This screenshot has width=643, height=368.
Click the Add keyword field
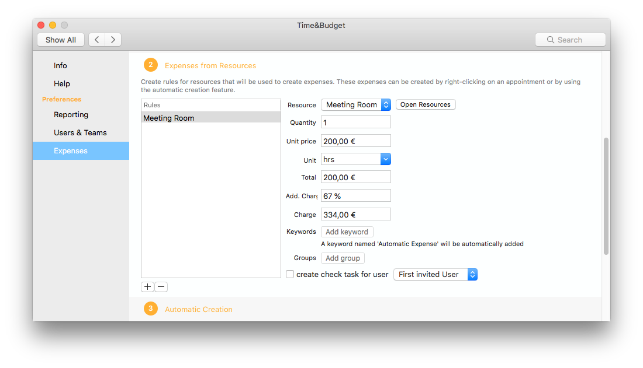point(347,232)
